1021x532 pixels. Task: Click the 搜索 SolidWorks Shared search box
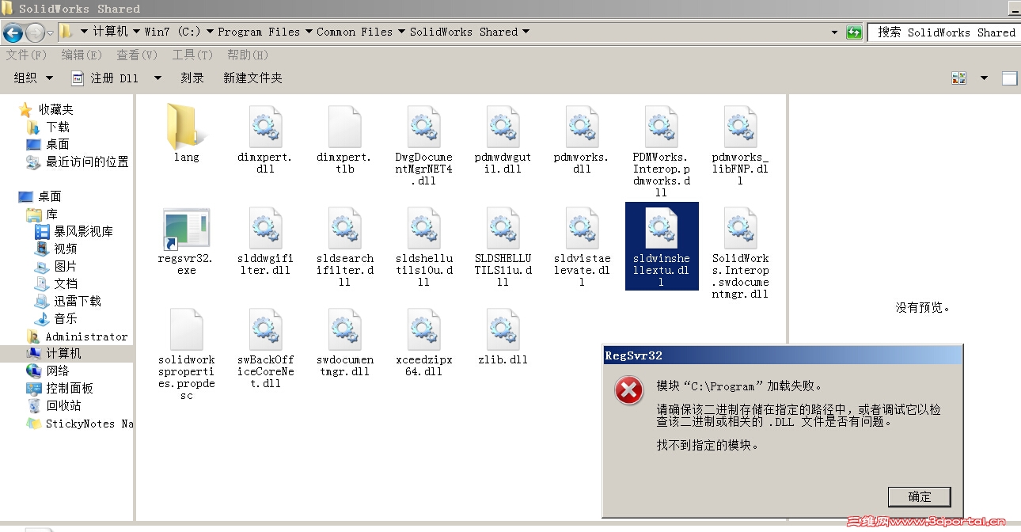coord(943,32)
